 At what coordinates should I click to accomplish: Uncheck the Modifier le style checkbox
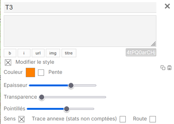coord(8,63)
